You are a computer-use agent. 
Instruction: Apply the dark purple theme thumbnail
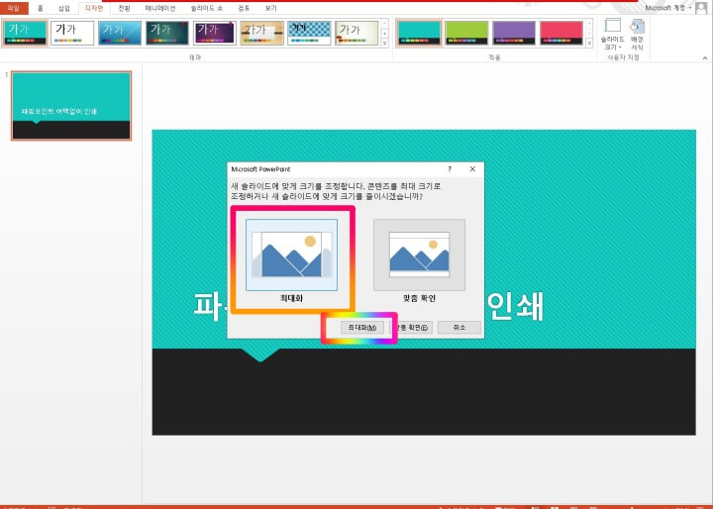[215, 34]
